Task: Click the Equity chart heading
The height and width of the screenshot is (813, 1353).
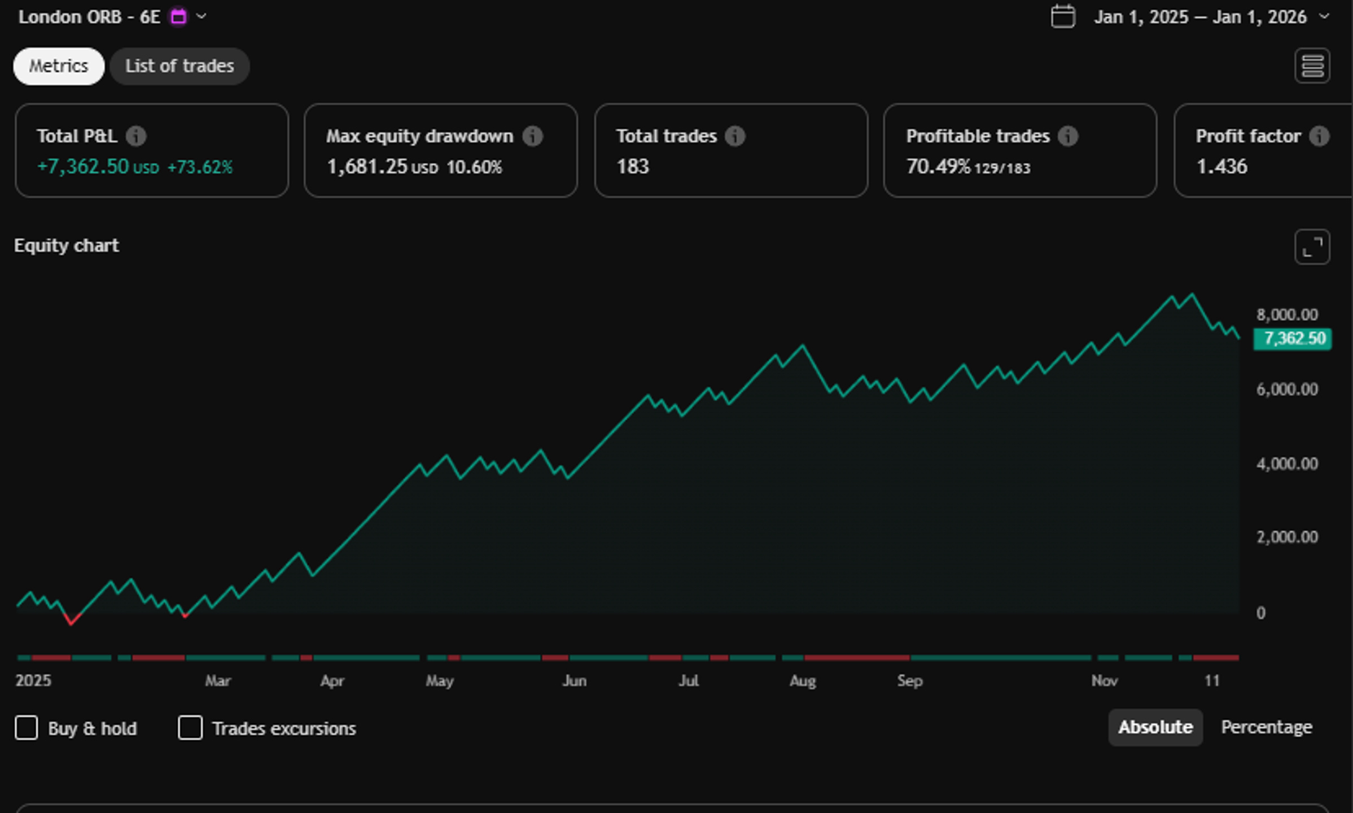Action: point(66,246)
